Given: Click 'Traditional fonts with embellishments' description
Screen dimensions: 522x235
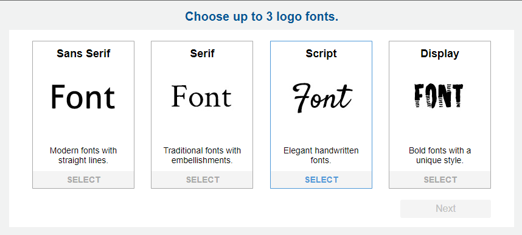Looking at the screenshot, I should tap(202, 155).
